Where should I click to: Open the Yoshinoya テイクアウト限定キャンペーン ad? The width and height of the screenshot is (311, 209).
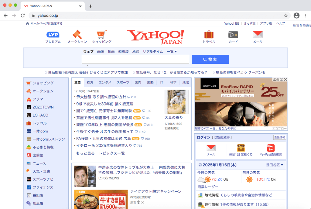(156, 192)
